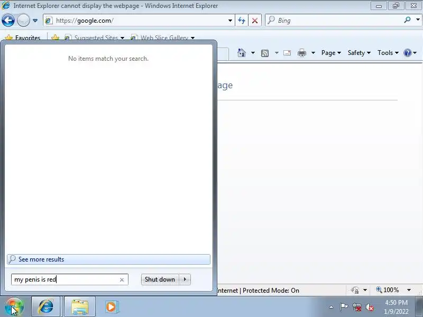Expand the zoom level dropdown arrow

(409, 290)
